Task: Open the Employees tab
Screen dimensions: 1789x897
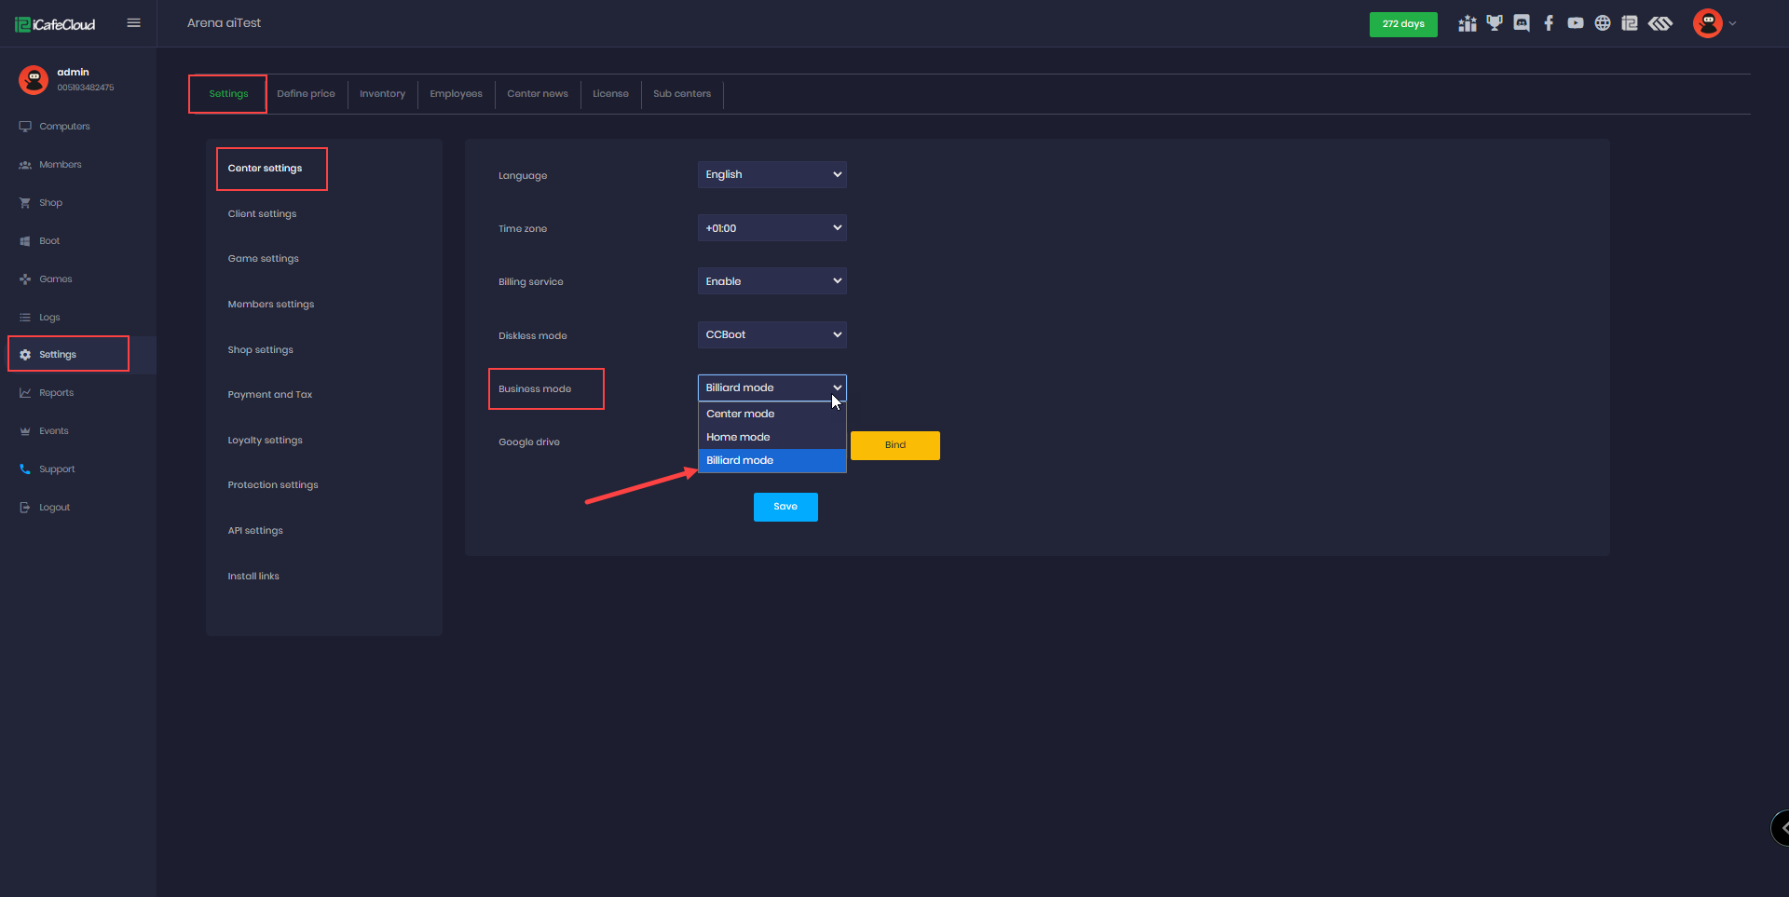Action: (456, 94)
